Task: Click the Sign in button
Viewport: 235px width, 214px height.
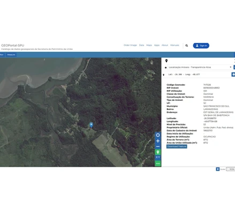Action: click(201, 46)
